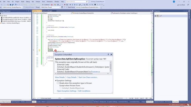Click the split editor icon by the member dropdown
The height and width of the screenshot is (107, 191).
point(152,13)
